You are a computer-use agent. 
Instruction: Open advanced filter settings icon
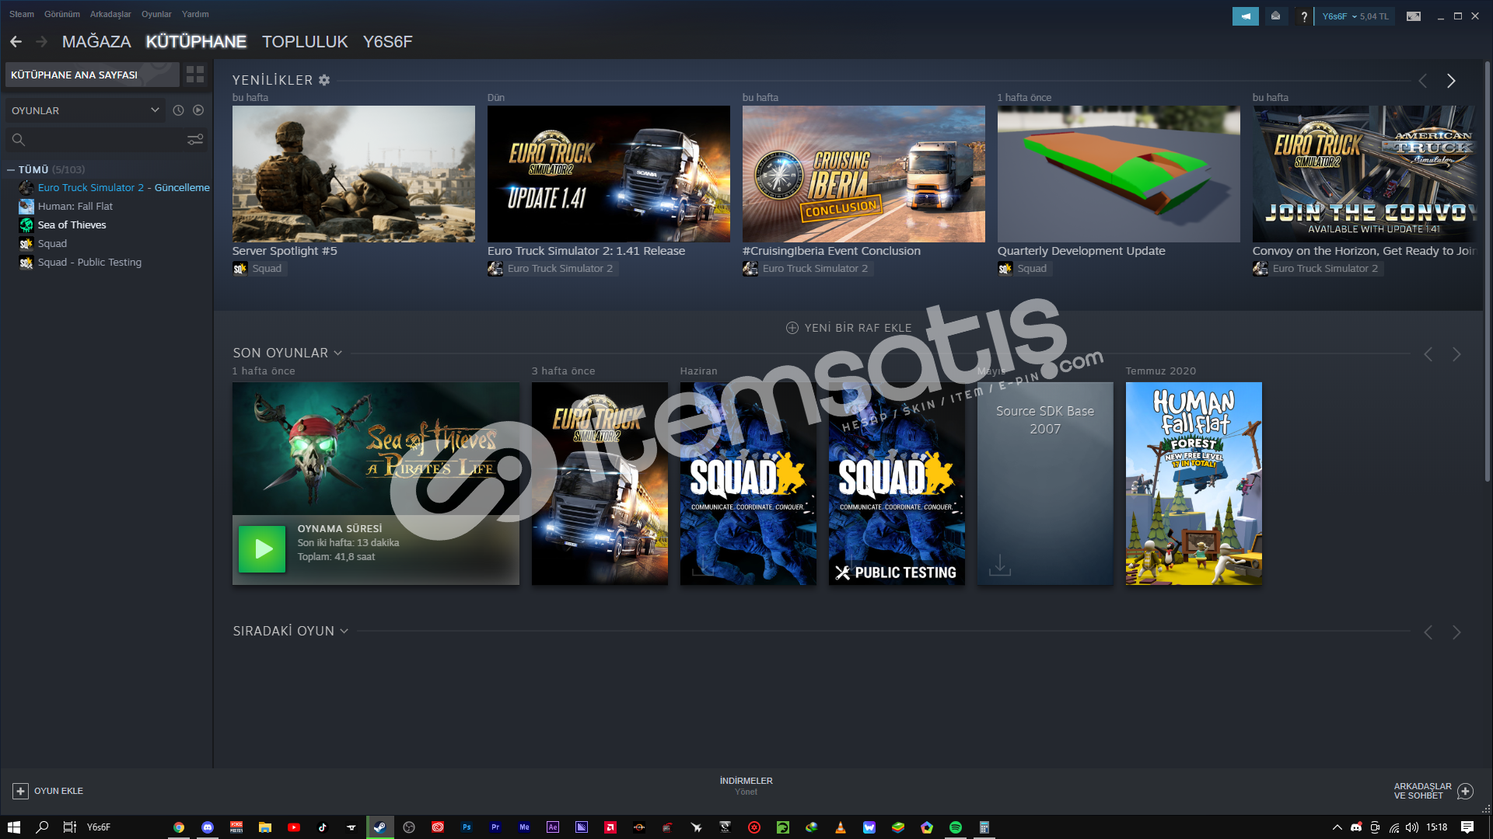tap(195, 140)
